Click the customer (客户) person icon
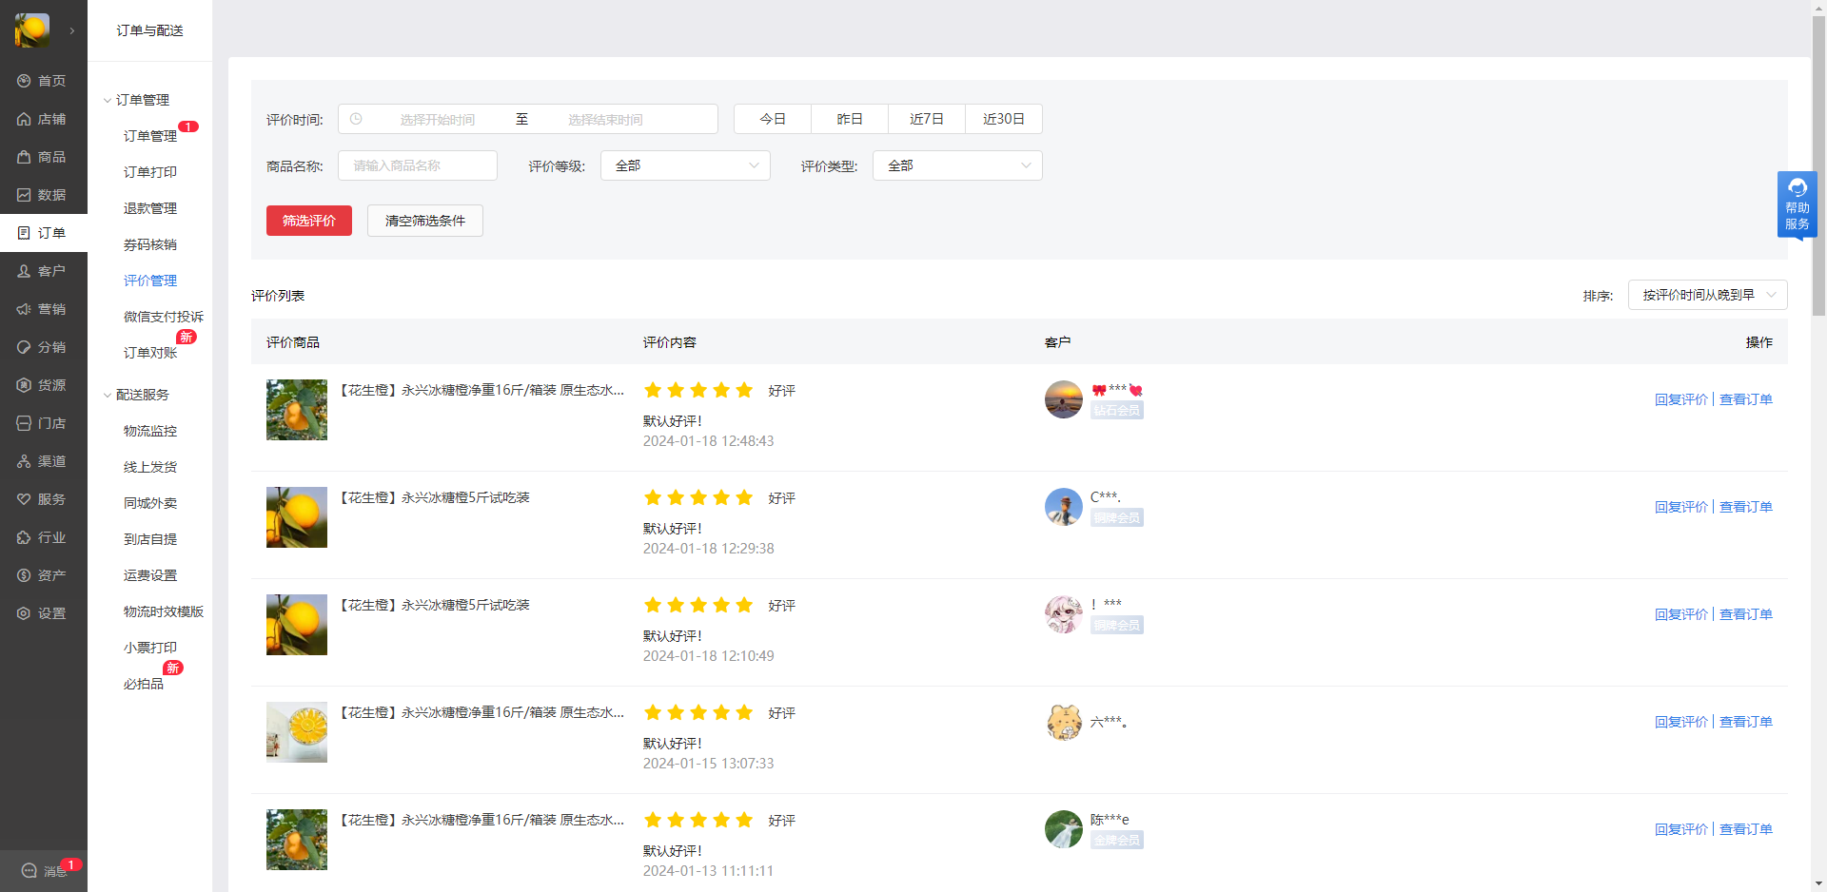The width and height of the screenshot is (1827, 892). tap(24, 271)
